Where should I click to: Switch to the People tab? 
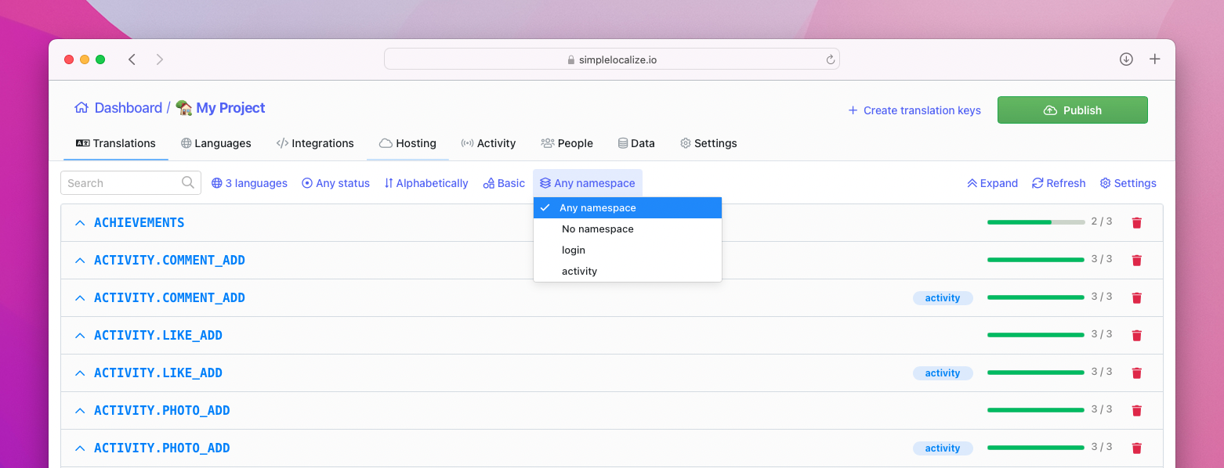click(x=567, y=143)
